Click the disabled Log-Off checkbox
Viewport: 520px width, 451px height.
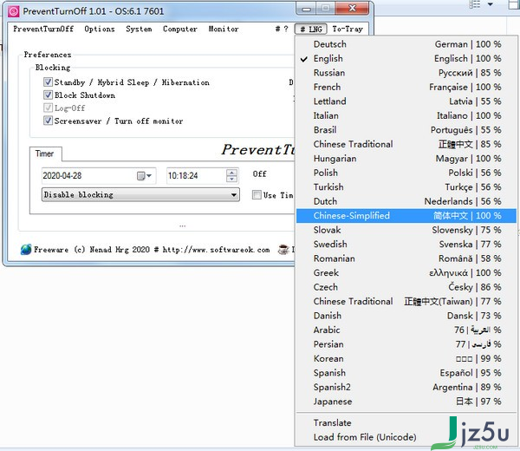click(48, 108)
